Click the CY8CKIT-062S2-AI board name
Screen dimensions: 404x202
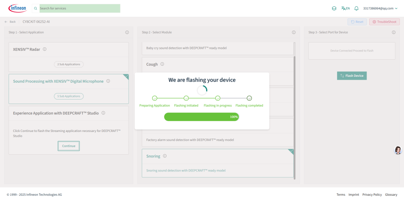tap(36, 22)
